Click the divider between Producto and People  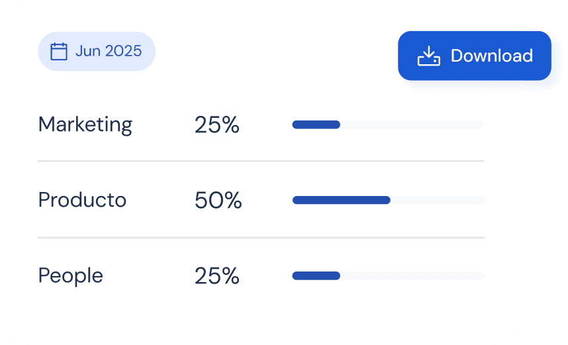261,237
